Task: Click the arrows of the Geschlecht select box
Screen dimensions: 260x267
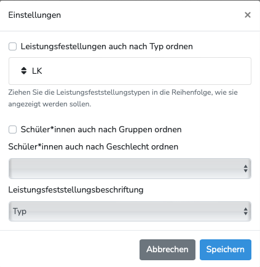Action: click(x=246, y=169)
